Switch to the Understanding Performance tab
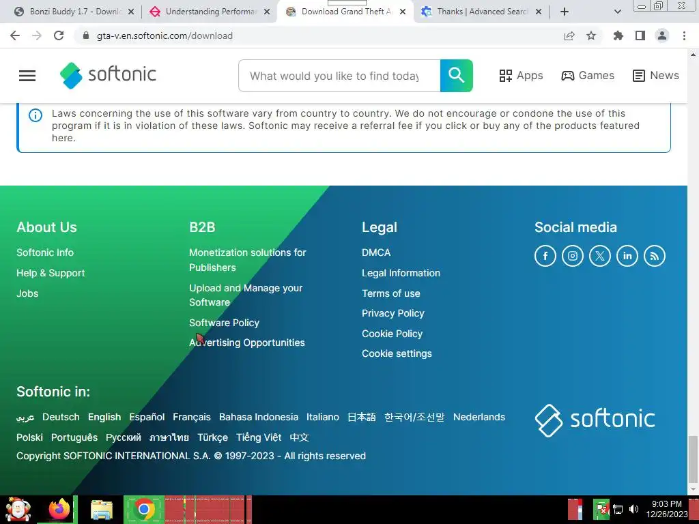The height and width of the screenshot is (524, 699). (x=210, y=12)
